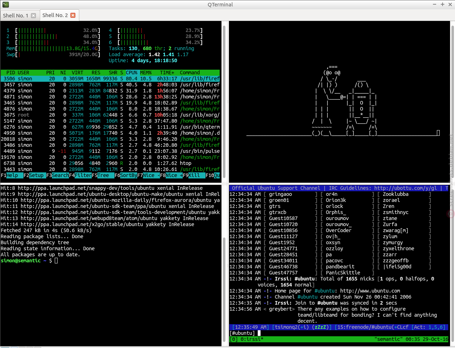Click F9 Kill in htop footer
The height and width of the screenshot is (348, 455).
point(194,175)
